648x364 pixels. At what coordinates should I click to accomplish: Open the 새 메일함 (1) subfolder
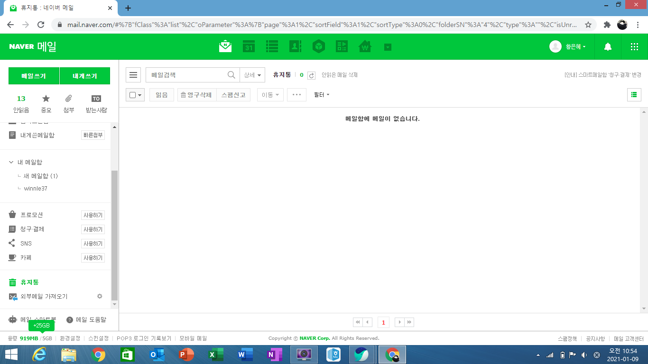click(x=41, y=176)
